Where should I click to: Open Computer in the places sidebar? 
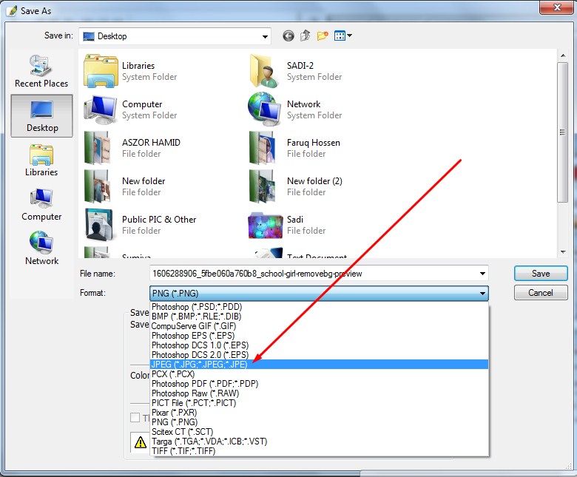coord(41,205)
